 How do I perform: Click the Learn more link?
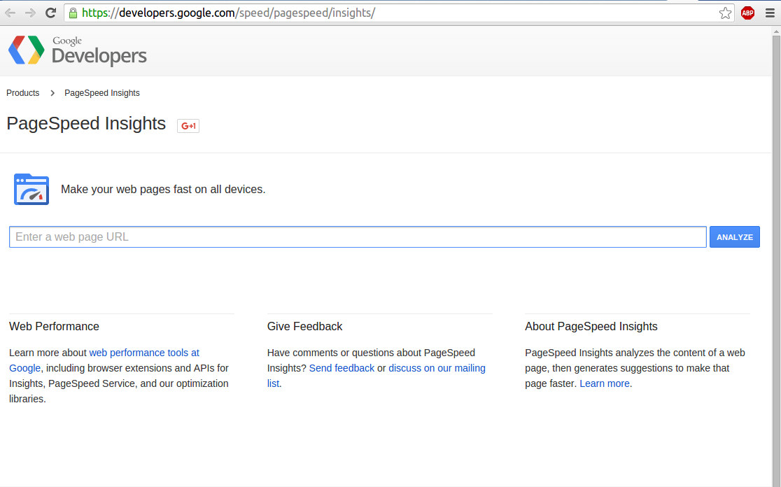(605, 383)
